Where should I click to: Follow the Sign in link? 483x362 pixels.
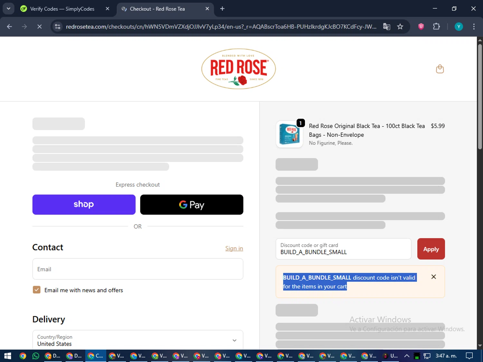tap(234, 248)
